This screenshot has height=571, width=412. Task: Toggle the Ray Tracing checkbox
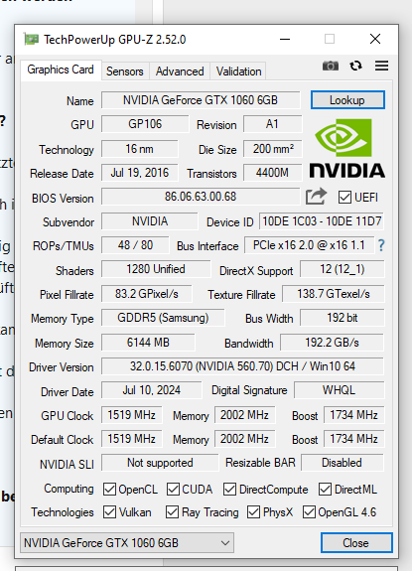pyautogui.click(x=172, y=512)
